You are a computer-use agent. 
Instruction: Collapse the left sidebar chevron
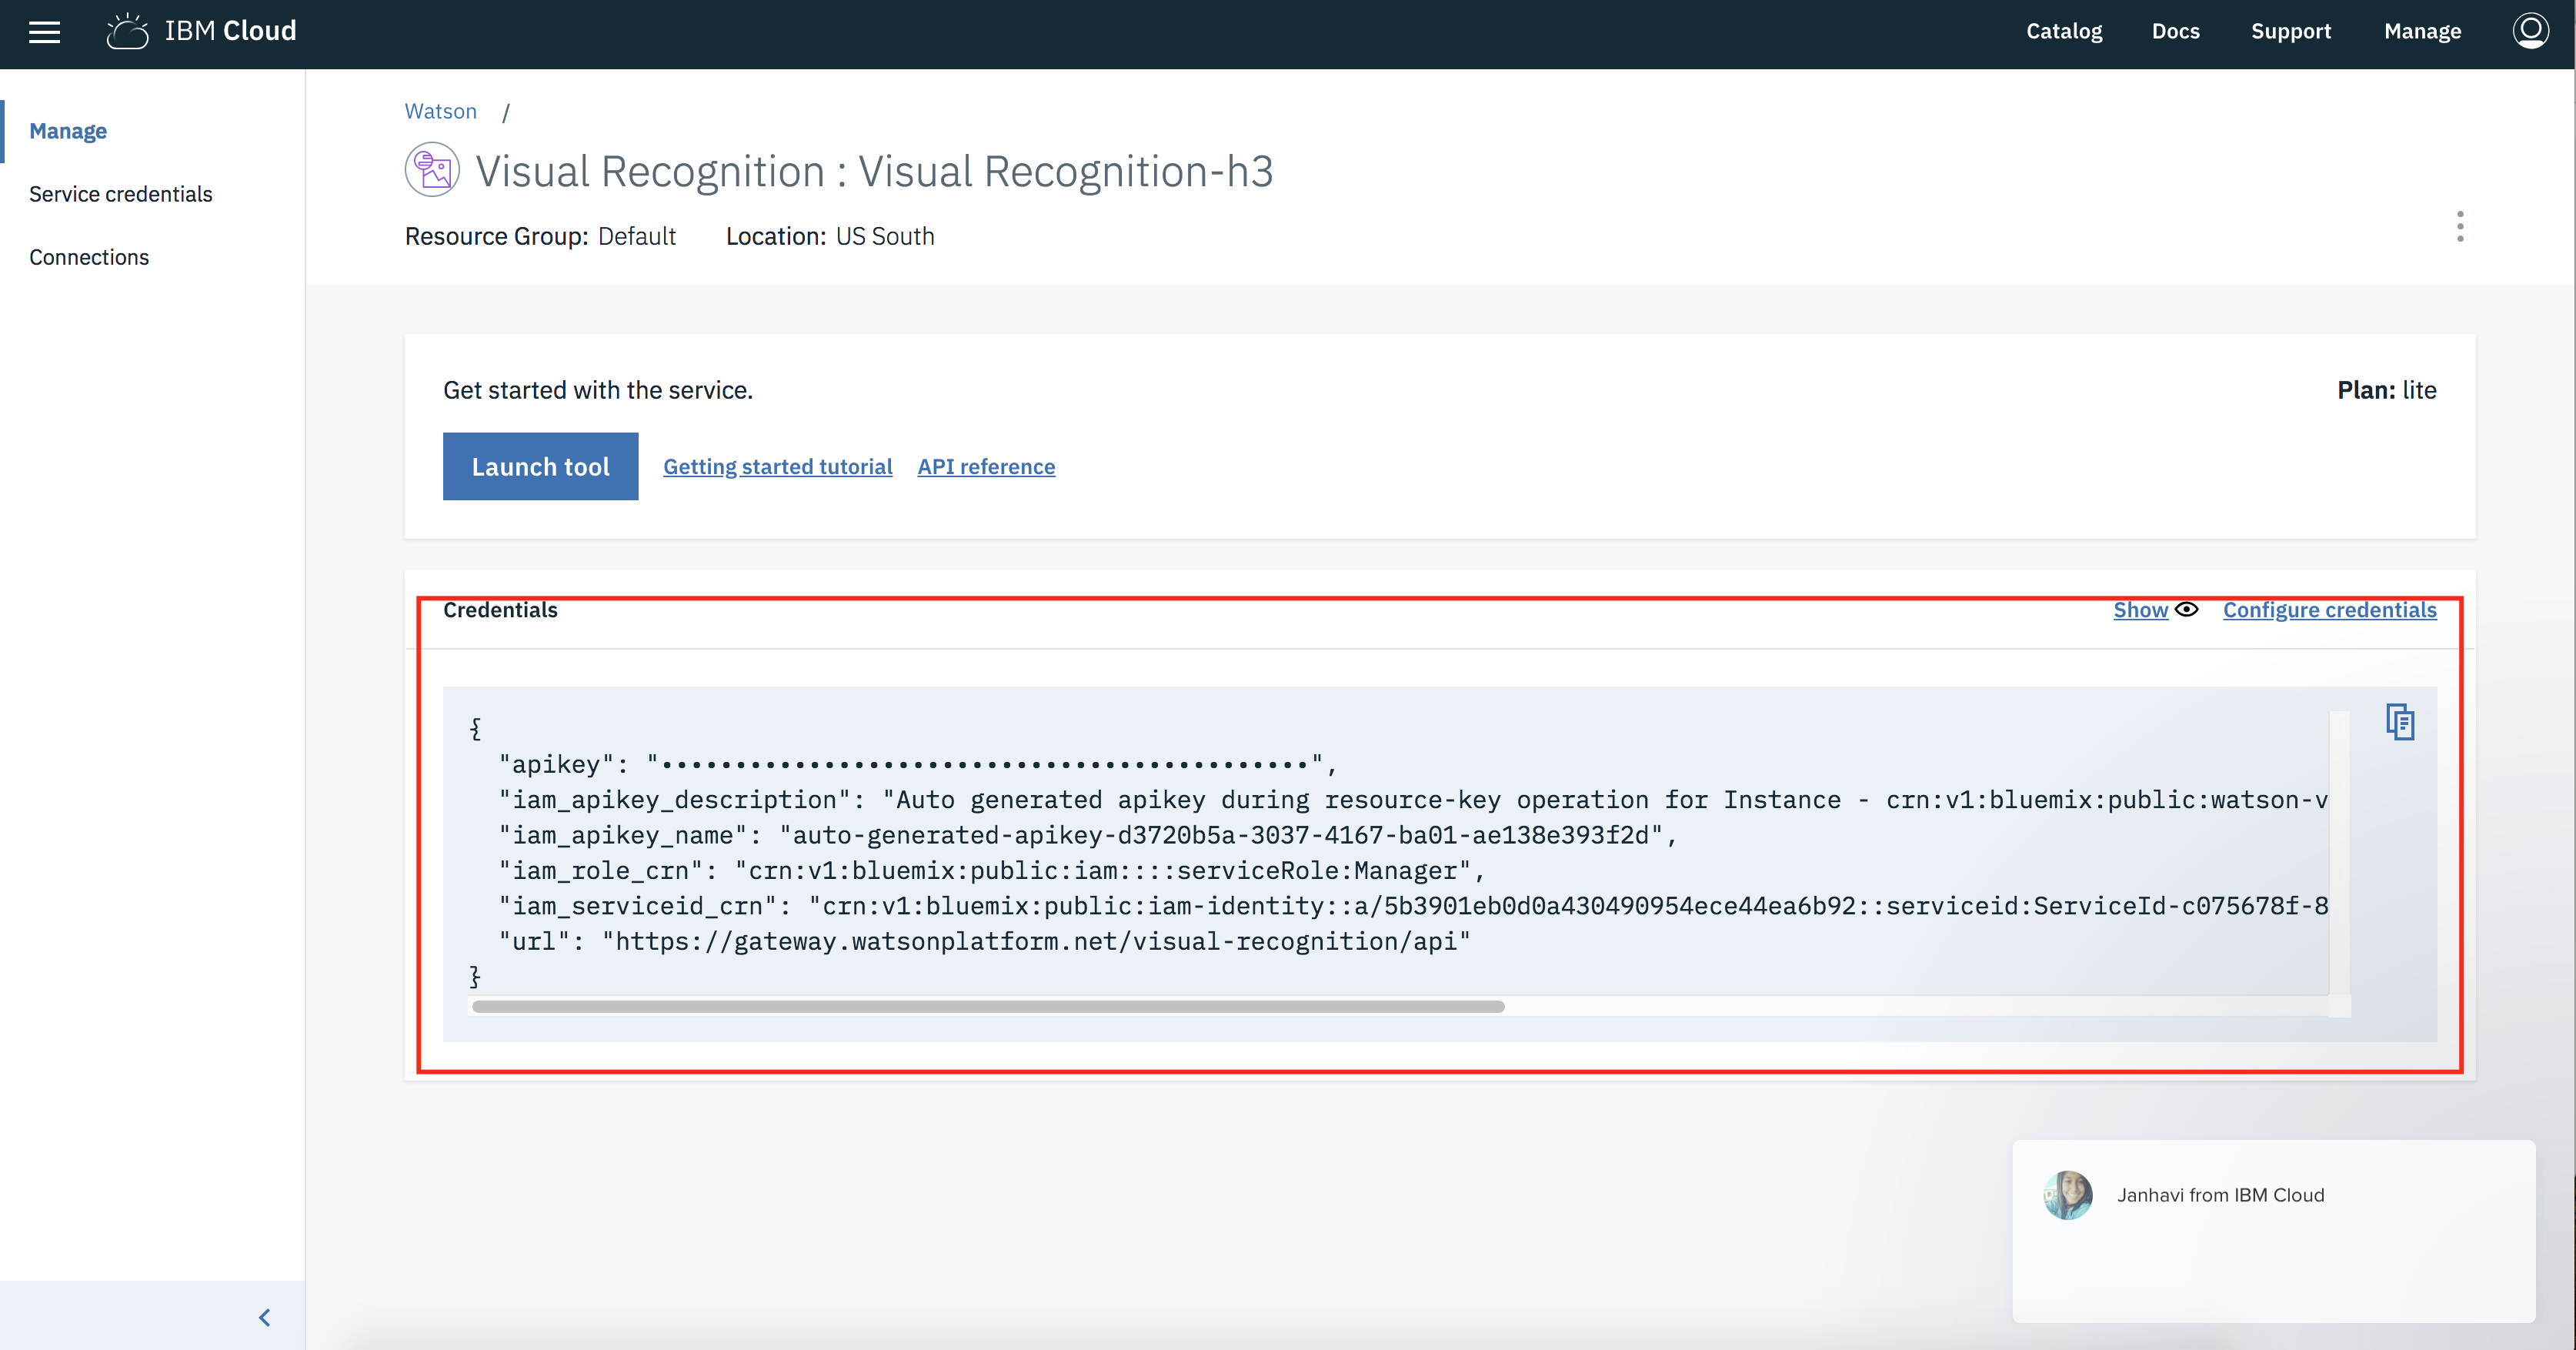tap(264, 1318)
